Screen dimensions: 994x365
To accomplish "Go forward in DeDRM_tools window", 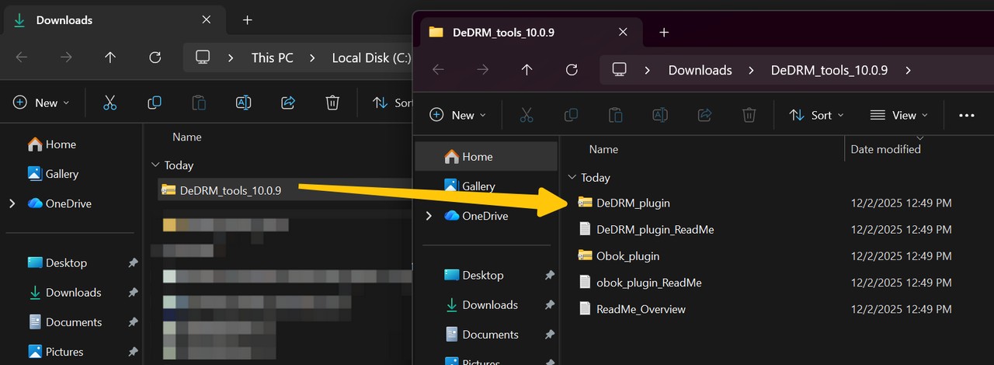I will click(483, 70).
